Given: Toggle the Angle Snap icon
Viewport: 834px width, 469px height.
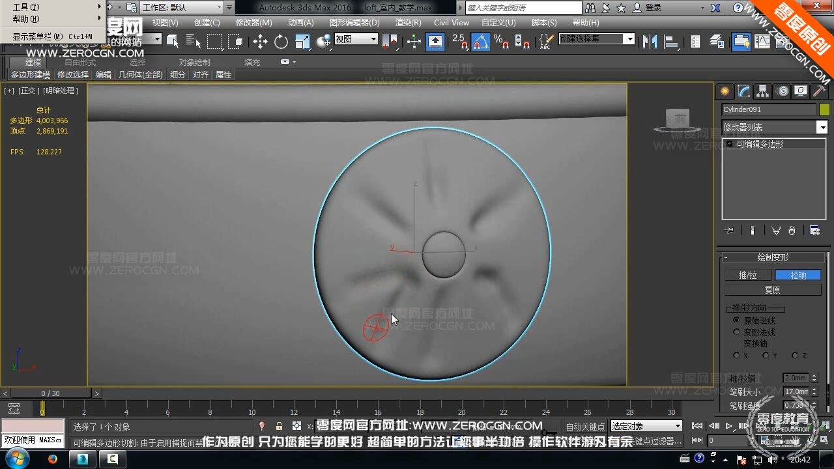Looking at the screenshot, I should pos(481,42).
